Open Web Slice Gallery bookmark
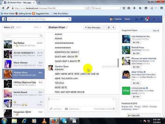165x124 pixels. (x=59, y=13)
